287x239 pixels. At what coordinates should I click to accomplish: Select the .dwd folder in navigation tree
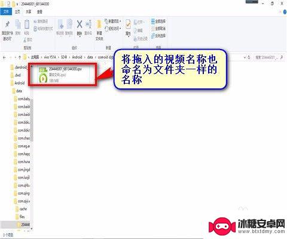pyautogui.click(x=16, y=75)
